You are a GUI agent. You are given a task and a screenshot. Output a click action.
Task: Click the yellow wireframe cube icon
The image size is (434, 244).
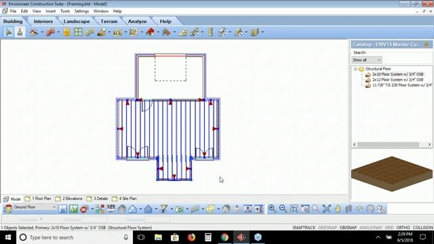coord(211,209)
